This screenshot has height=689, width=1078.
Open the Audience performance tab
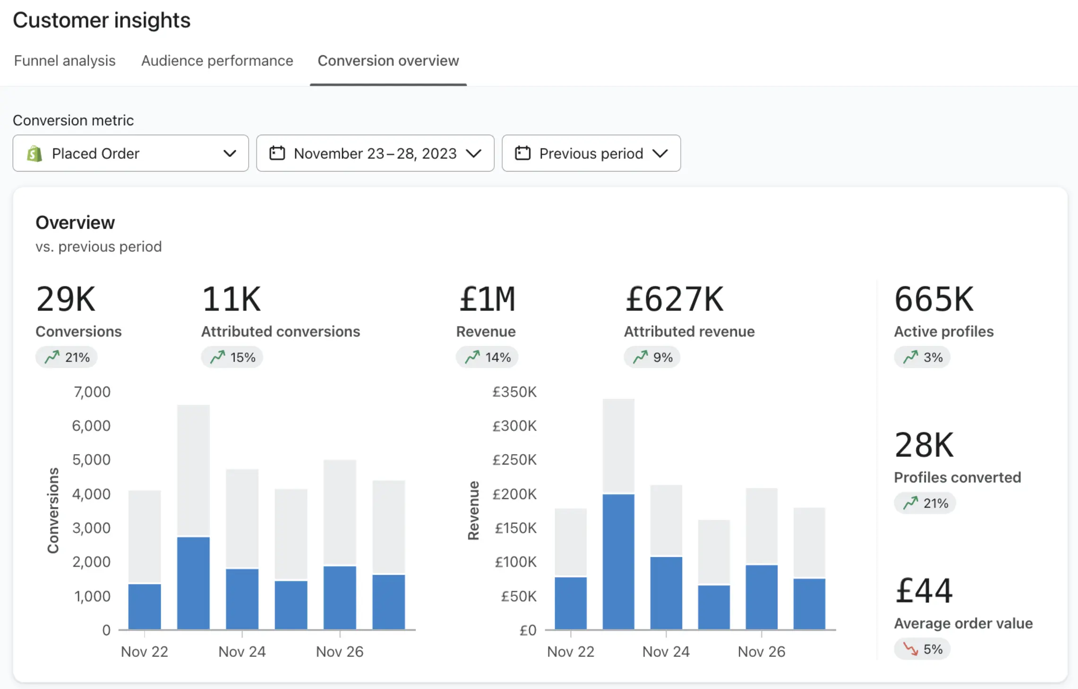click(217, 61)
